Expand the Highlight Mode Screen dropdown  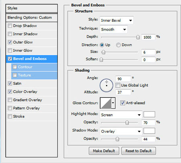pyautogui.click(x=121, y=115)
